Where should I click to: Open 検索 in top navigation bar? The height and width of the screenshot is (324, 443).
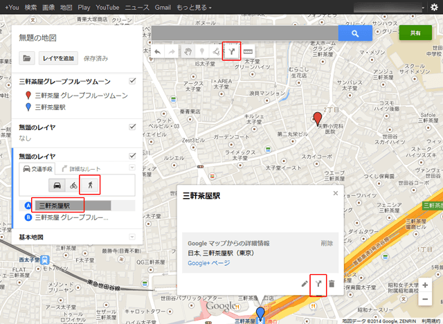(x=30, y=8)
